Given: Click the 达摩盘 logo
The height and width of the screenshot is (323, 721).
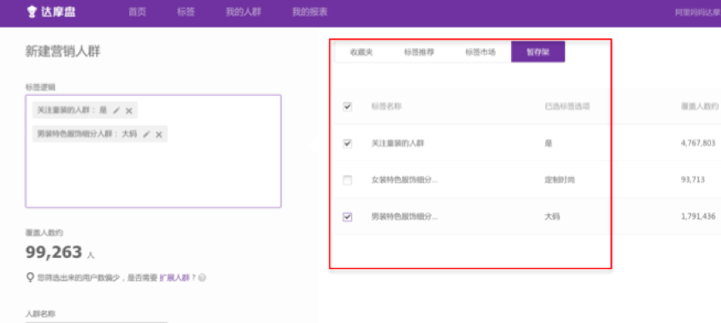Looking at the screenshot, I should click(52, 12).
